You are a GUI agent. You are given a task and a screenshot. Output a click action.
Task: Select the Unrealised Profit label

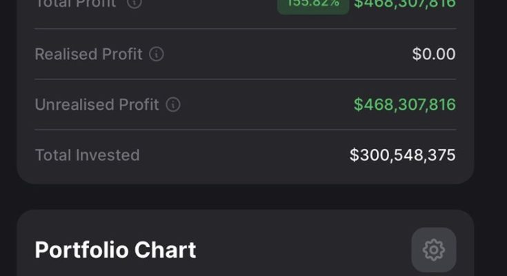tap(97, 105)
